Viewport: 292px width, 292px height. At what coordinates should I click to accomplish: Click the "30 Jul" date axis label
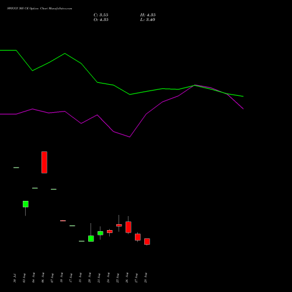point(15,278)
